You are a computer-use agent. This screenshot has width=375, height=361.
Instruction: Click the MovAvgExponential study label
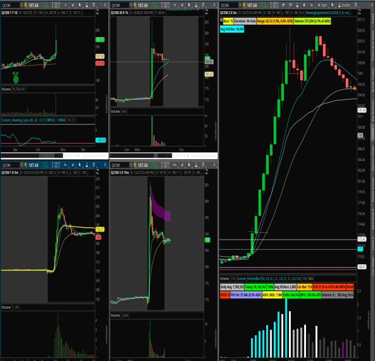327,13
